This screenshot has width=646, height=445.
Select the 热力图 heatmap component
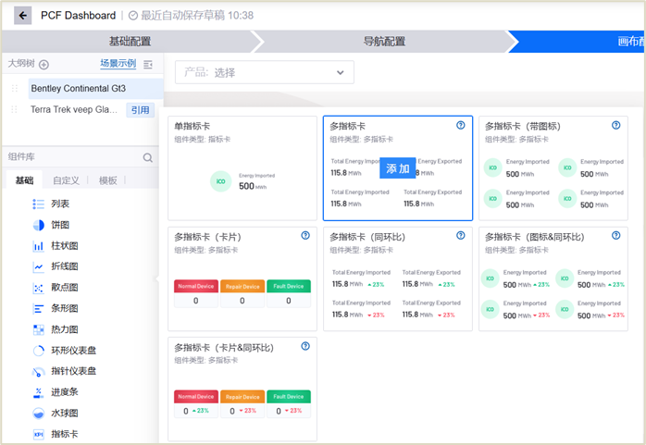[63, 329]
